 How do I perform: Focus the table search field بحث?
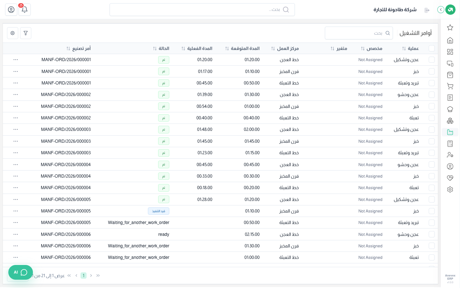click(359, 33)
